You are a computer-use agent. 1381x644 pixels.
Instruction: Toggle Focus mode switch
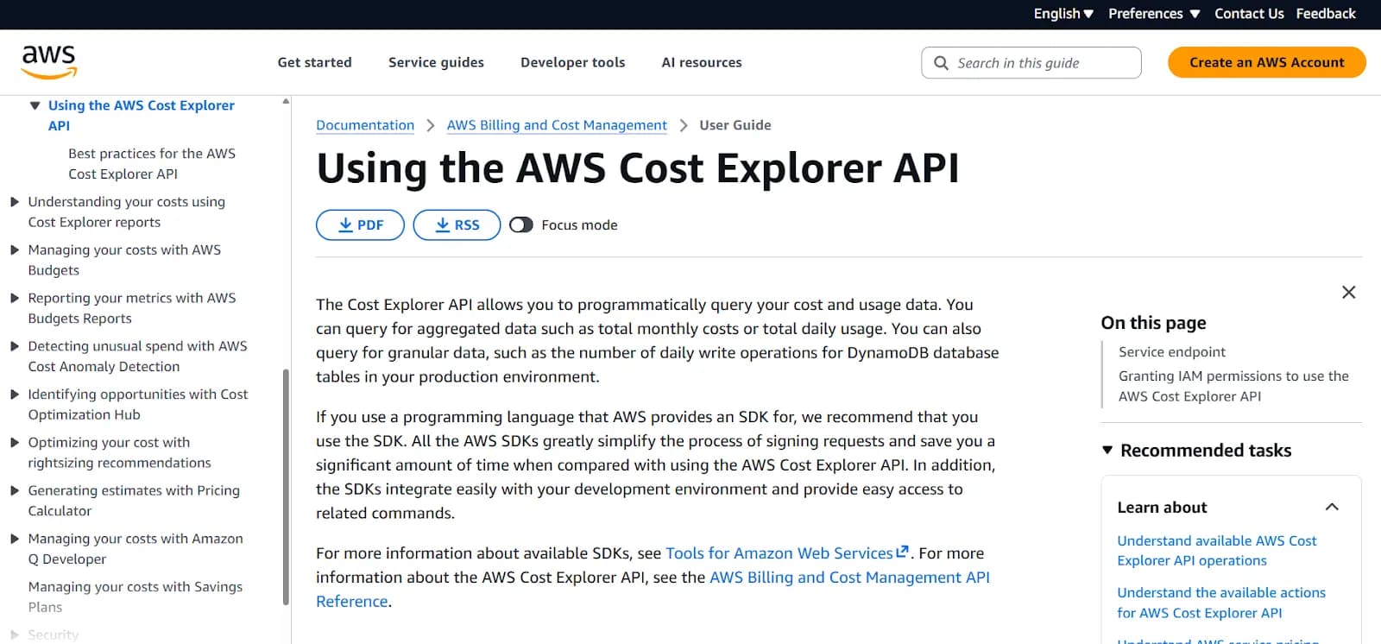[x=521, y=225]
